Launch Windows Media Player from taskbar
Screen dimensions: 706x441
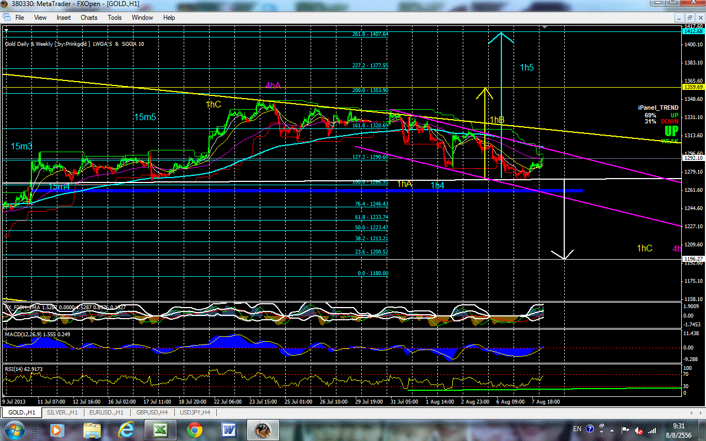click(57, 429)
